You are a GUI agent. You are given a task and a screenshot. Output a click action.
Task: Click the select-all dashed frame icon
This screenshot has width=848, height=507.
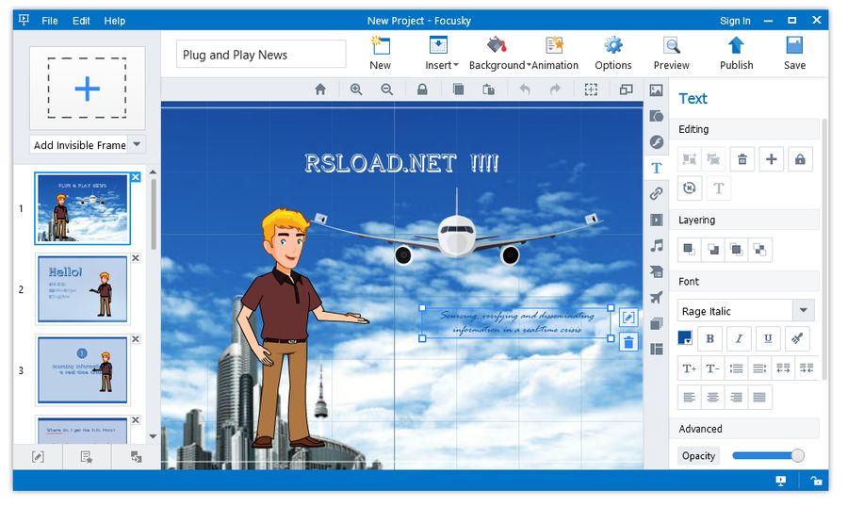point(591,90)
